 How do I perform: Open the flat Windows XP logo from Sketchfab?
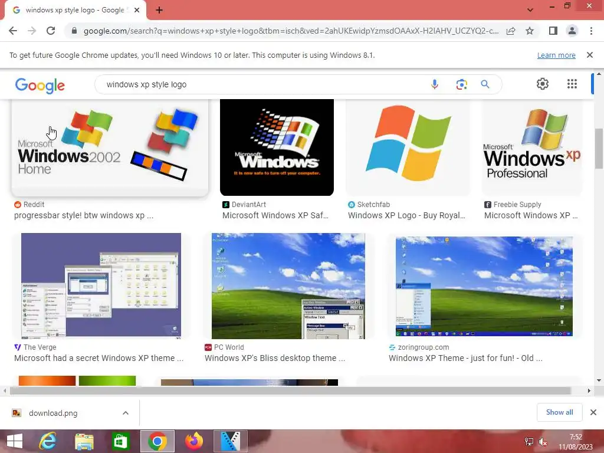tap(408, 147)
